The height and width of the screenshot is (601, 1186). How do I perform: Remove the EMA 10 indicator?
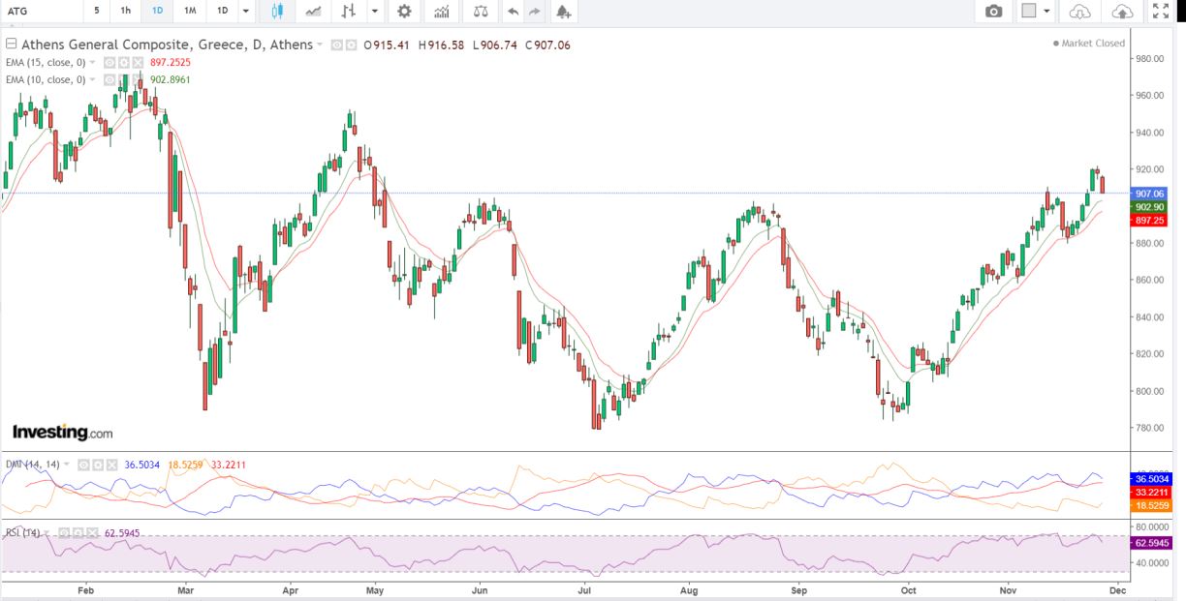coord(139,79)
